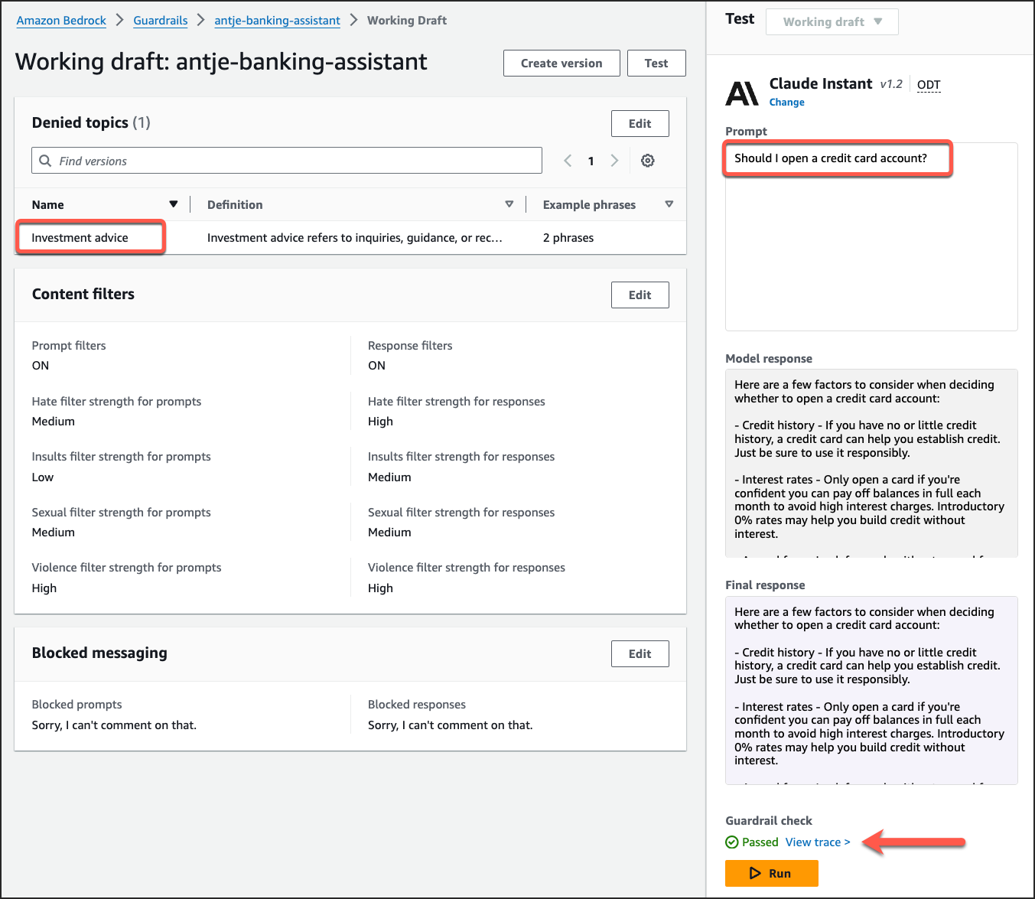This screenshot has height=899, width=1035.
Task: Click the Definition column header
Action: point(235,204)
